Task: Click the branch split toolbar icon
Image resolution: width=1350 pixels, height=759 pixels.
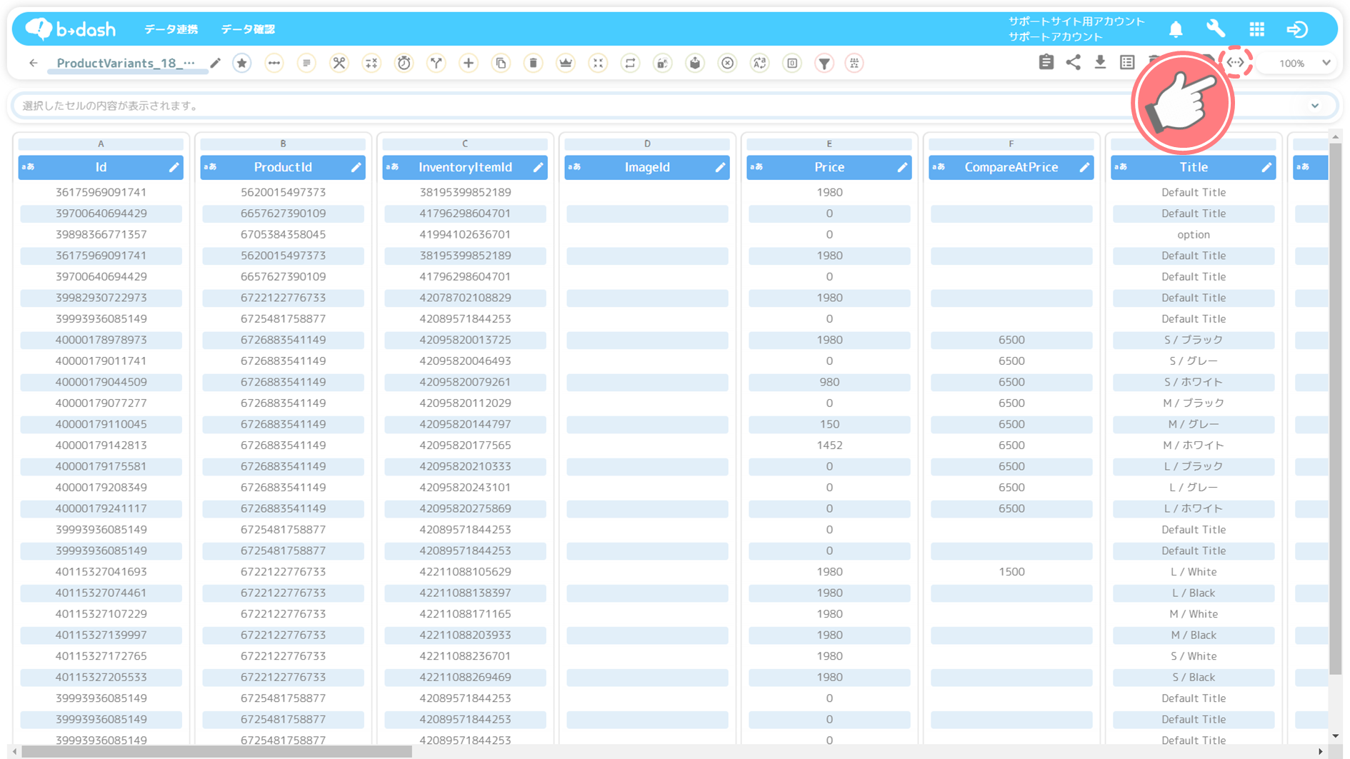Action: coord(436,63)
